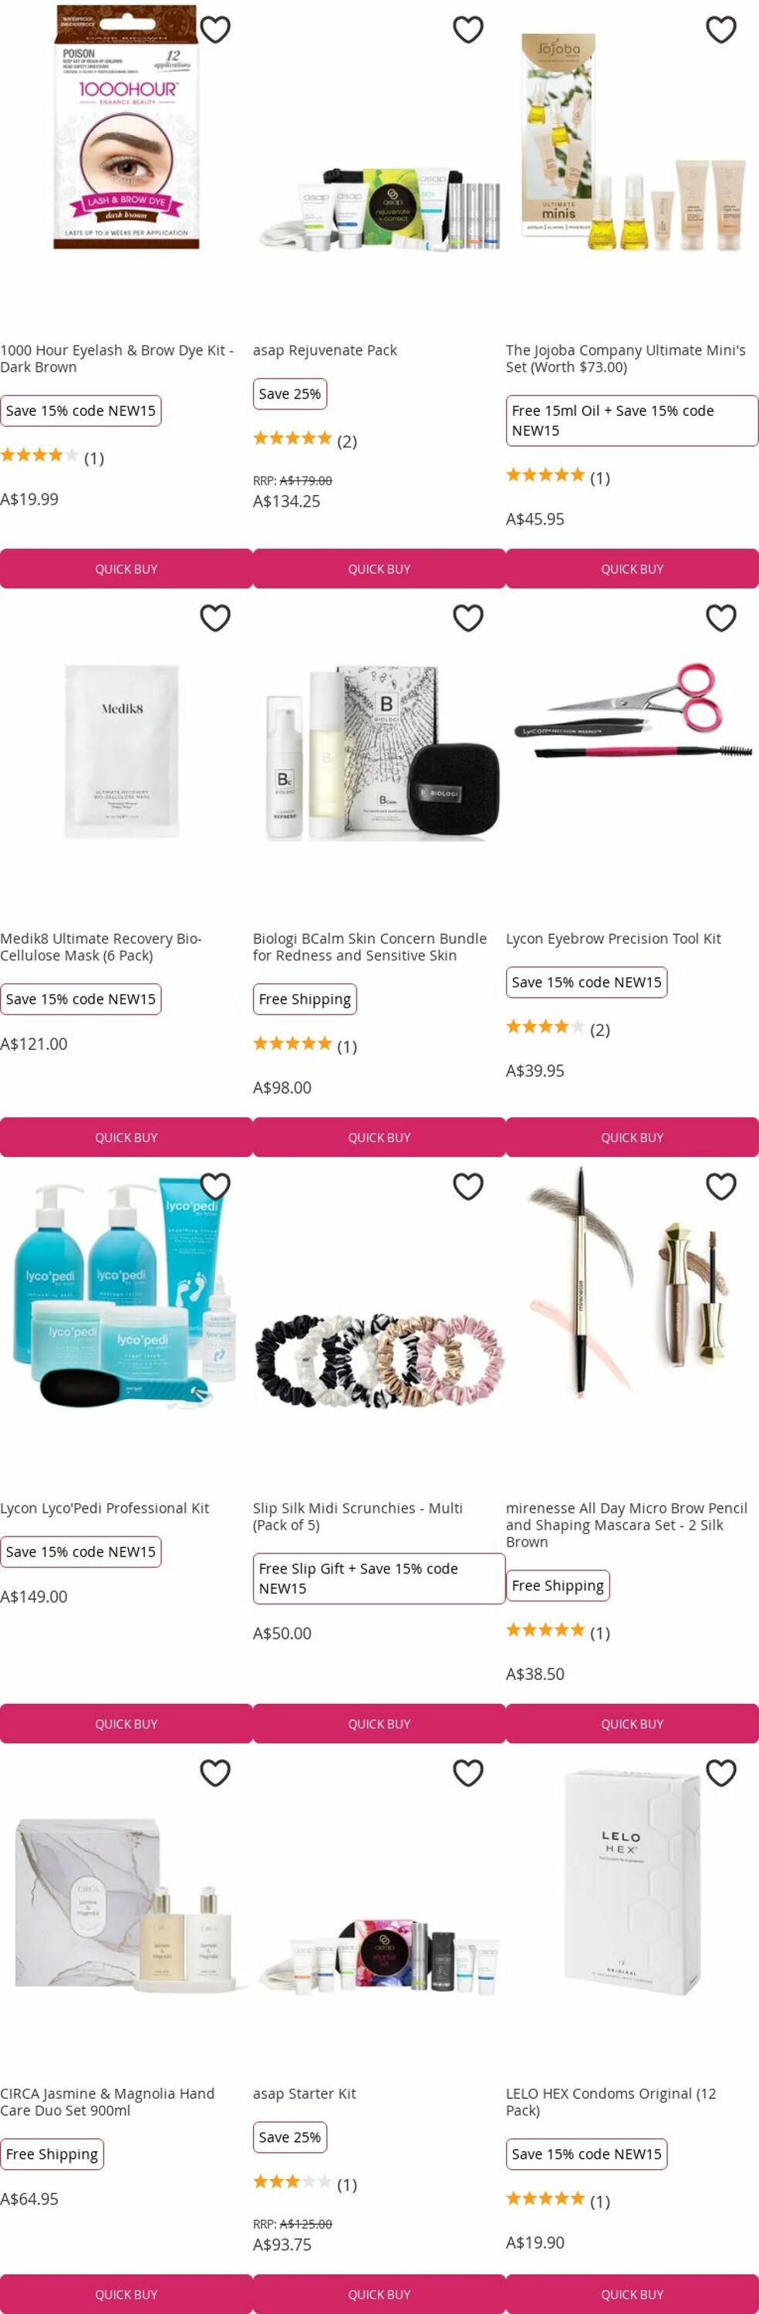The width and height of the screenshot is (759, 2314).
Task: Quick Buy the asap Rejuvenate Pack
Action: point(379,568)
